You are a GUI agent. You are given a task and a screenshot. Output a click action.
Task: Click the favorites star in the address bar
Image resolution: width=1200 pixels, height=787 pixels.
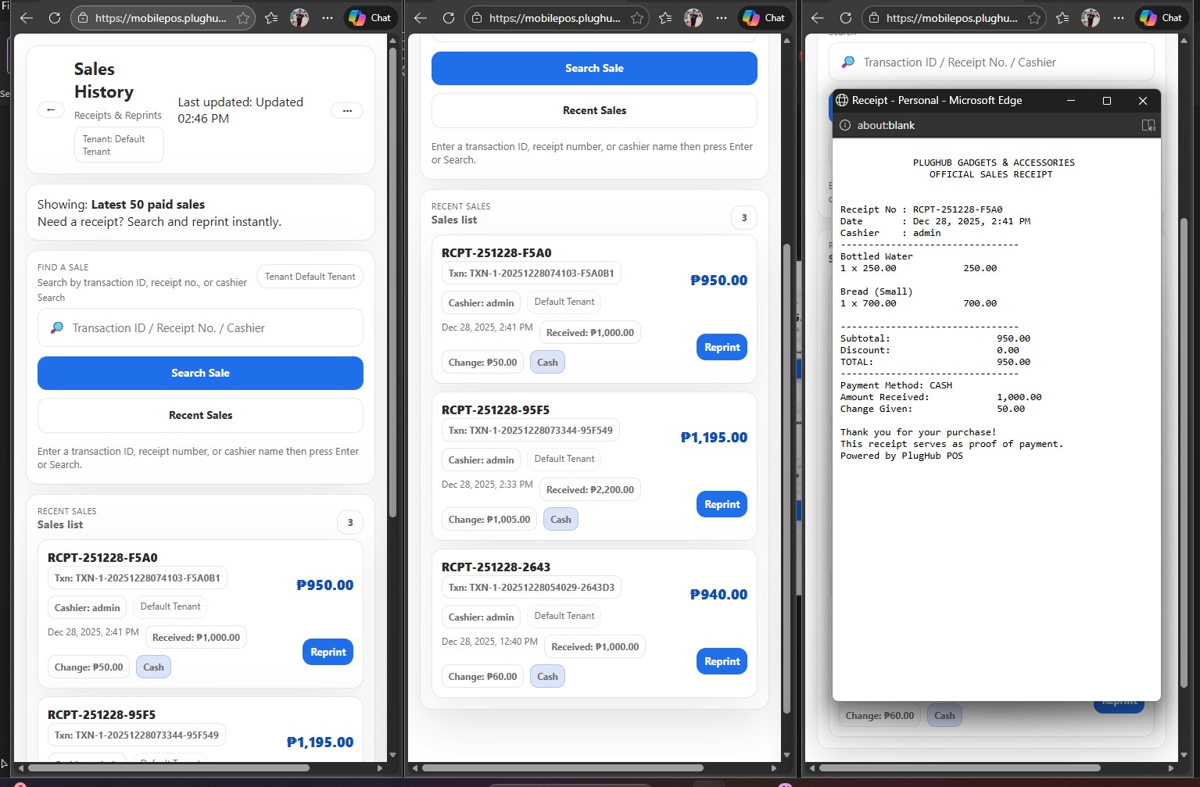(243, 17)
